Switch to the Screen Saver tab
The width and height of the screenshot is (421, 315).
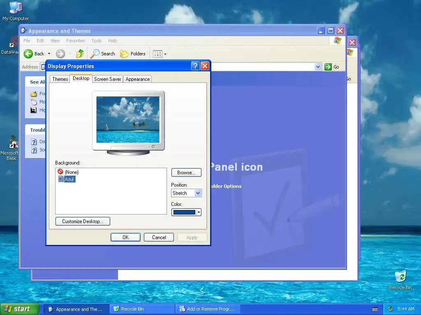[x=107, y=79]
